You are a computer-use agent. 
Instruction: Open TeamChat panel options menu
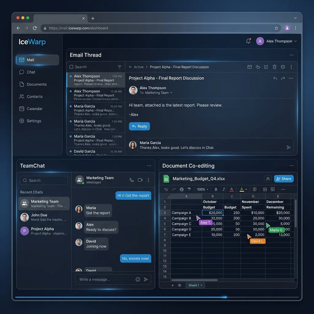[x=149, y=166]
